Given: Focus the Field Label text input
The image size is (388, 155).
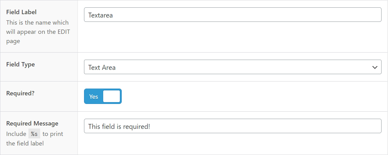Looking at the screenshot, I should pyautogui.click(x=233, y=15).
